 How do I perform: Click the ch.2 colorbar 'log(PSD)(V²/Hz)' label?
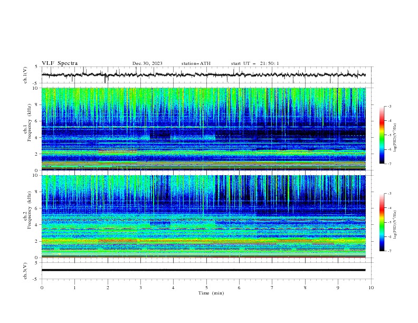pos(395,224)
